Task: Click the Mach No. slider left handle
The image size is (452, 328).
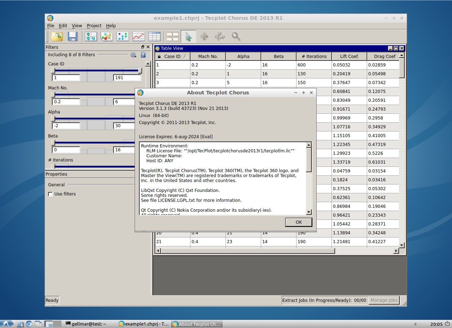Action: coord(53,95)
